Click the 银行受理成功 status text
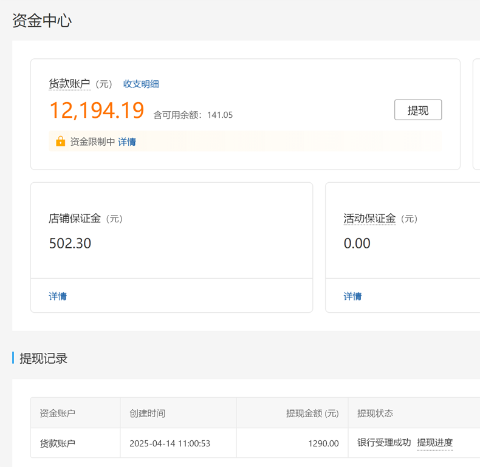Image resolution: width=480 pixels, height=467 pixels. [384, 443]
